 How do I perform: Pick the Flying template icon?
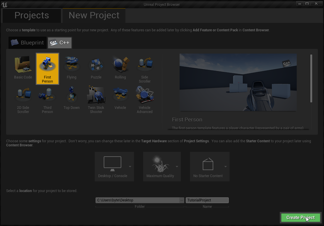click(71, 63)
